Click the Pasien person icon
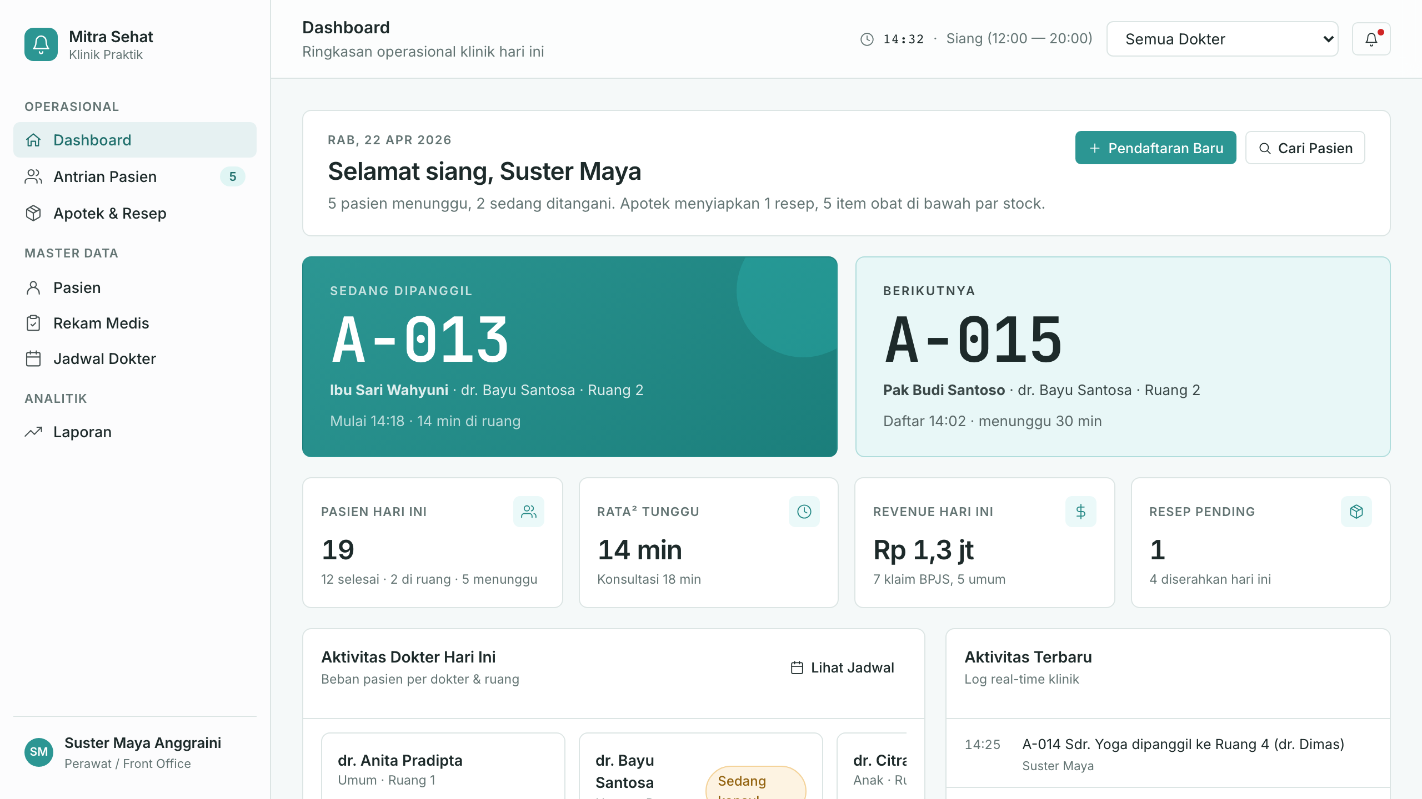The width and height of the screenshot is (1422, 799). click(x=33, y=287)
